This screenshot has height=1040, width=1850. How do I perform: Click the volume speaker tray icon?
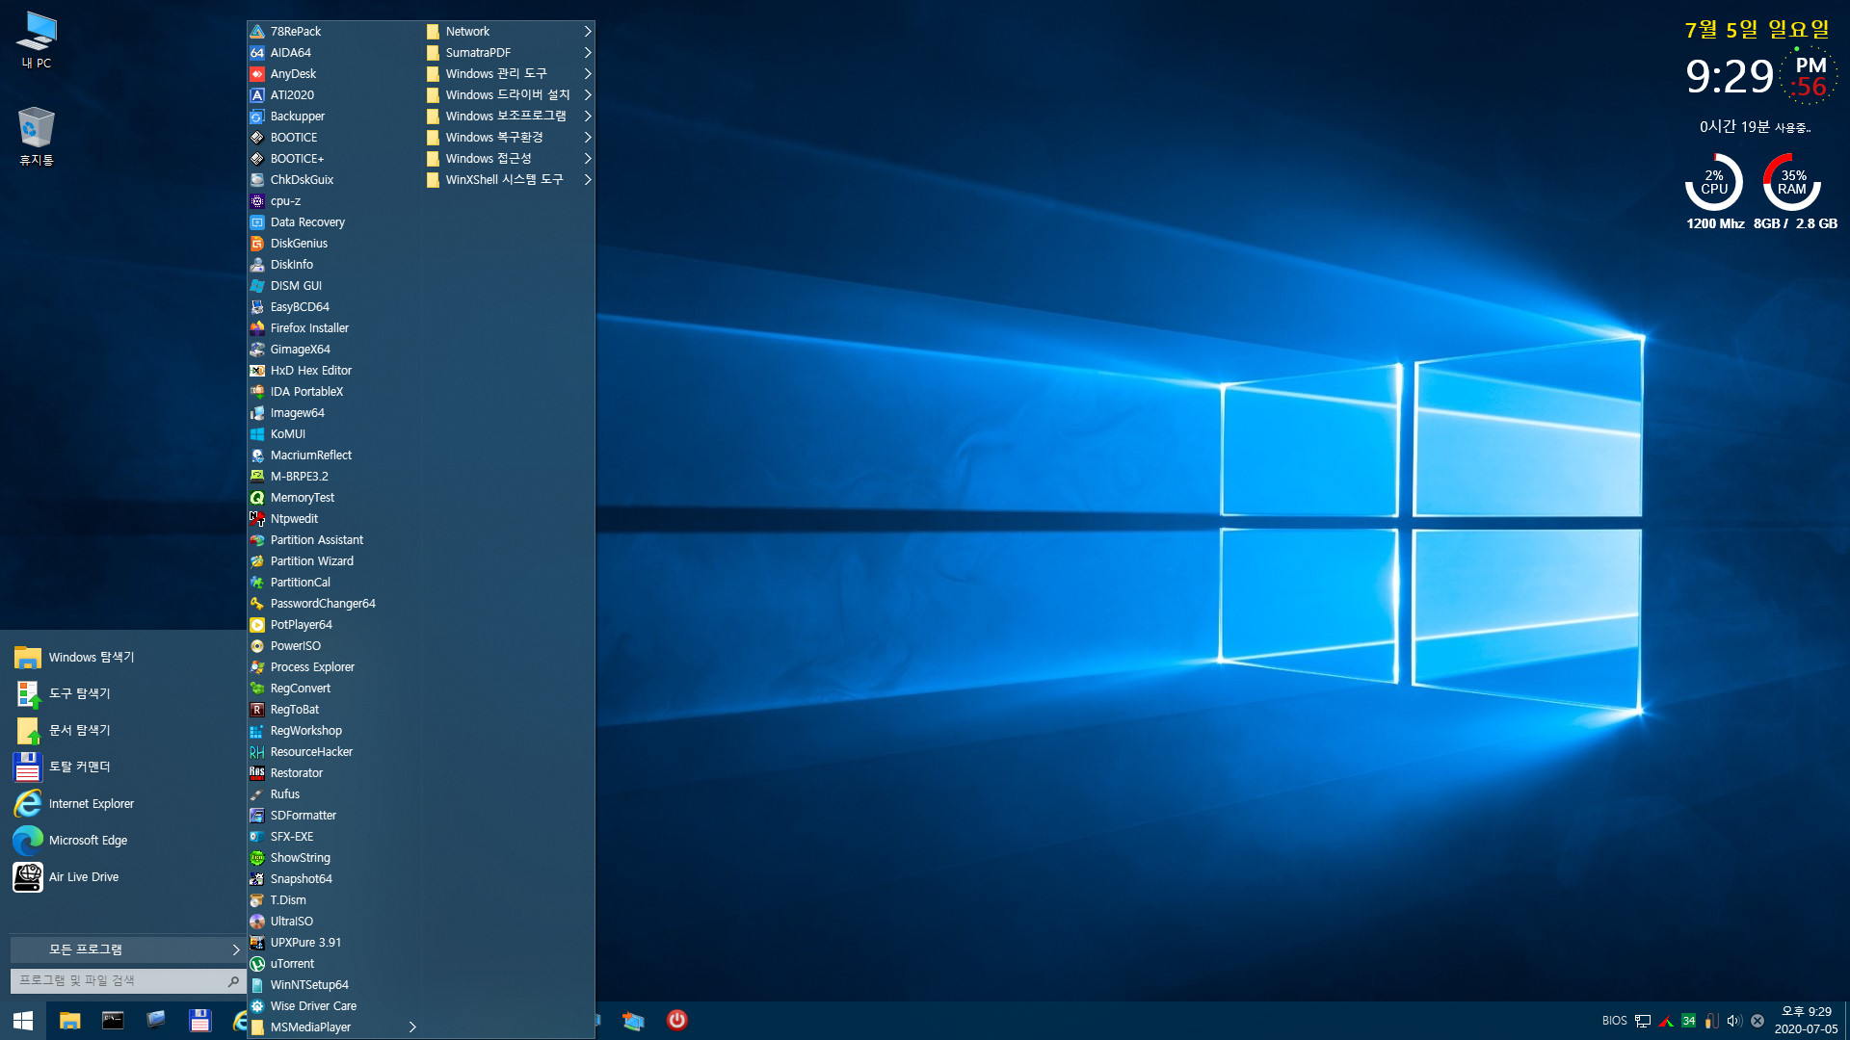[1734, 1021]
